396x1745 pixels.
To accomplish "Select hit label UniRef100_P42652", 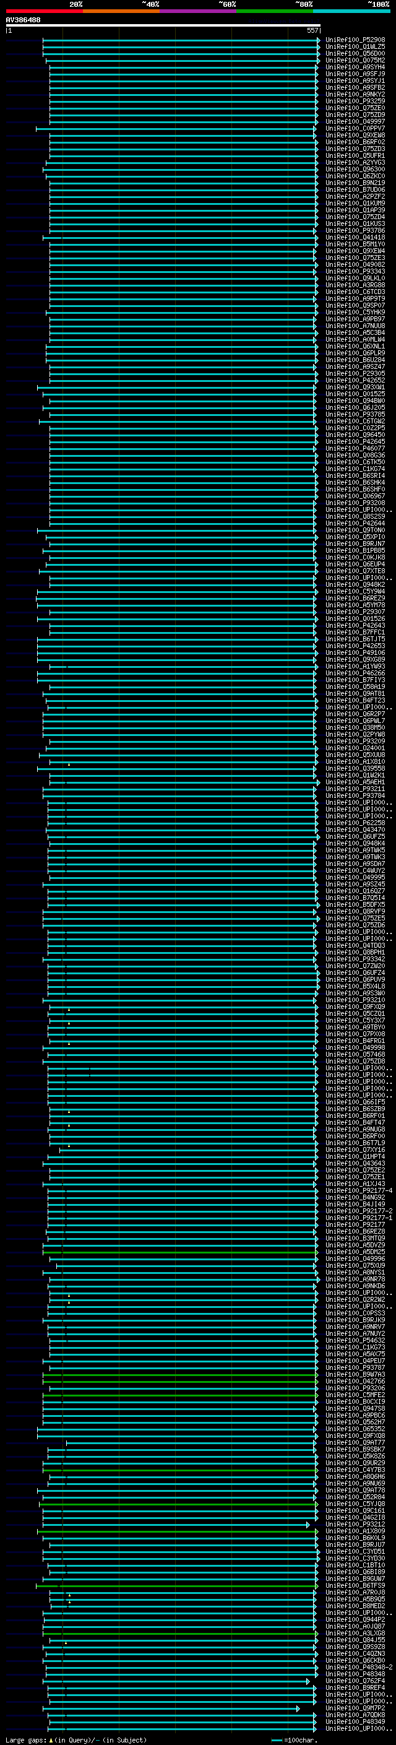I will coord(355,380).
